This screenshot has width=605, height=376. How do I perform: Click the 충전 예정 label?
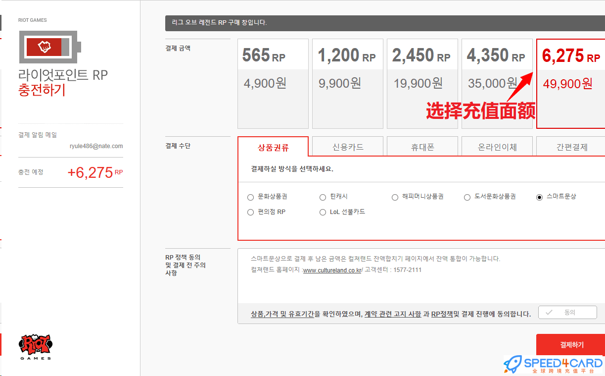[31, 172]
